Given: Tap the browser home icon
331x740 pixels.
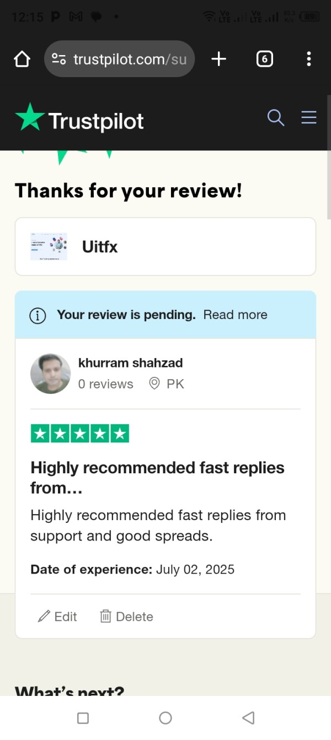Looking at the screenshot, I should [22, 59].
